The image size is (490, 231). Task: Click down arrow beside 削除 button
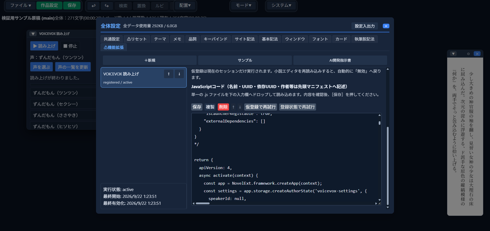[240, 107]
